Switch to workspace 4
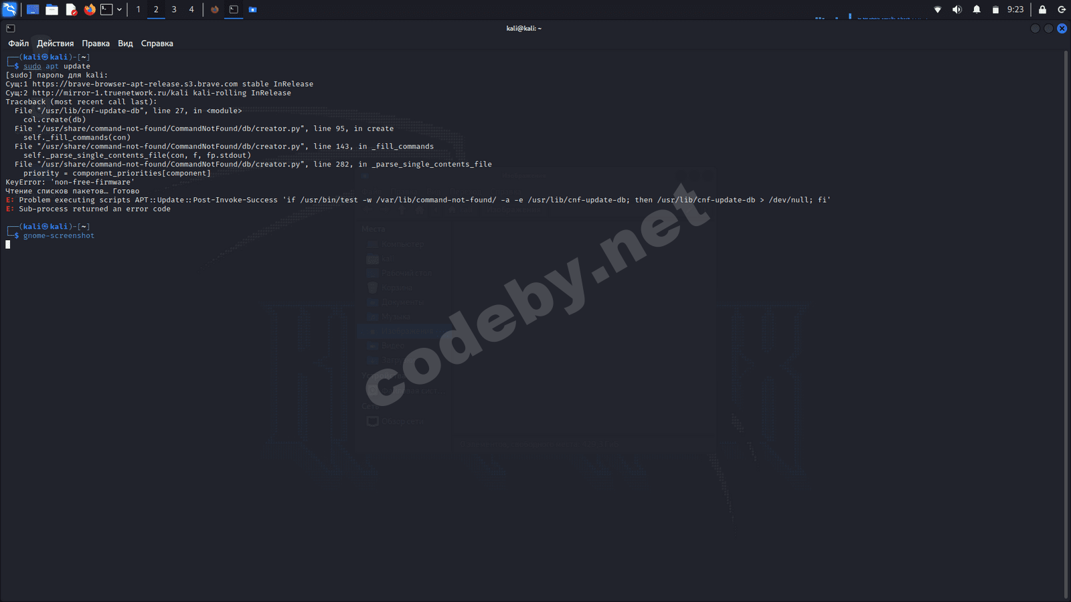 [191, 9]
